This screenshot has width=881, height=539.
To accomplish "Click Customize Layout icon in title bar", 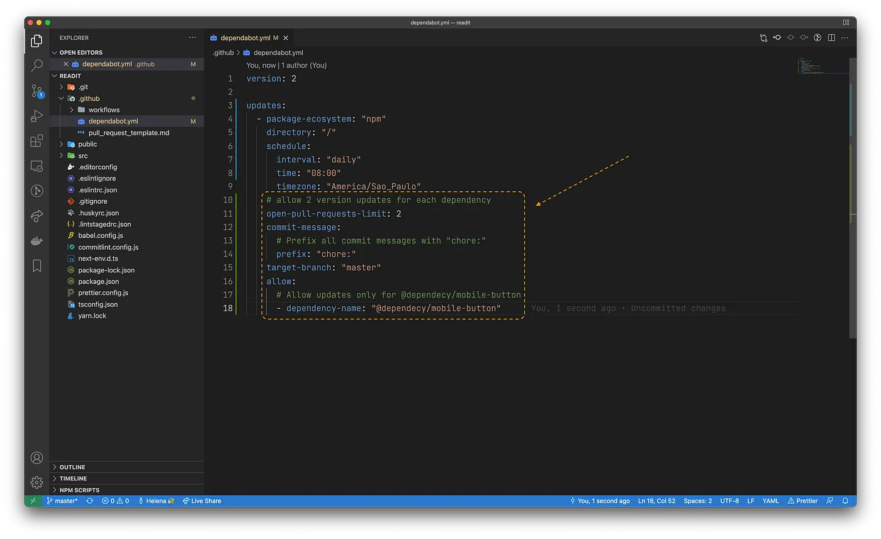I will click(x=846, y=23).
